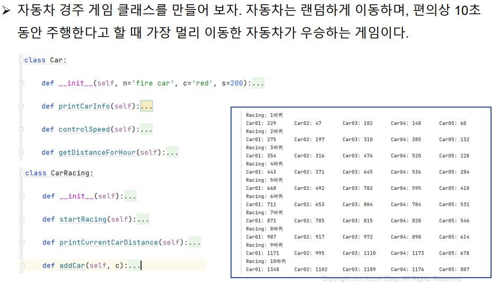The image size is (497, 283).
Task: Expand fold marker beside Car __init__ with n='fire car'
Action: (x=22, y=83)
